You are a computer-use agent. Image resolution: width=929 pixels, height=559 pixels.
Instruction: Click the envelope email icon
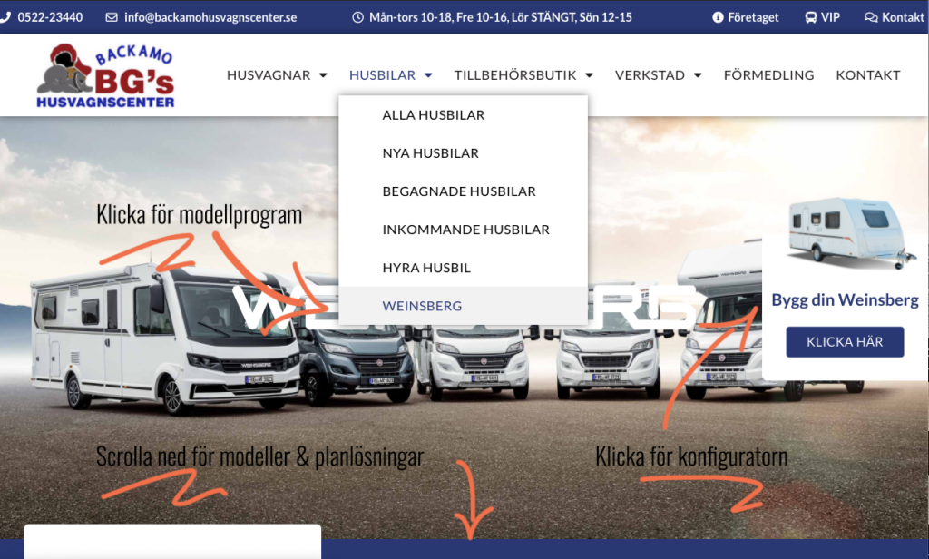pos(112,17)
